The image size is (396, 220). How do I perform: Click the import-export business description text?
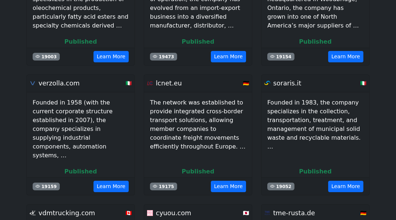(195, 14)
